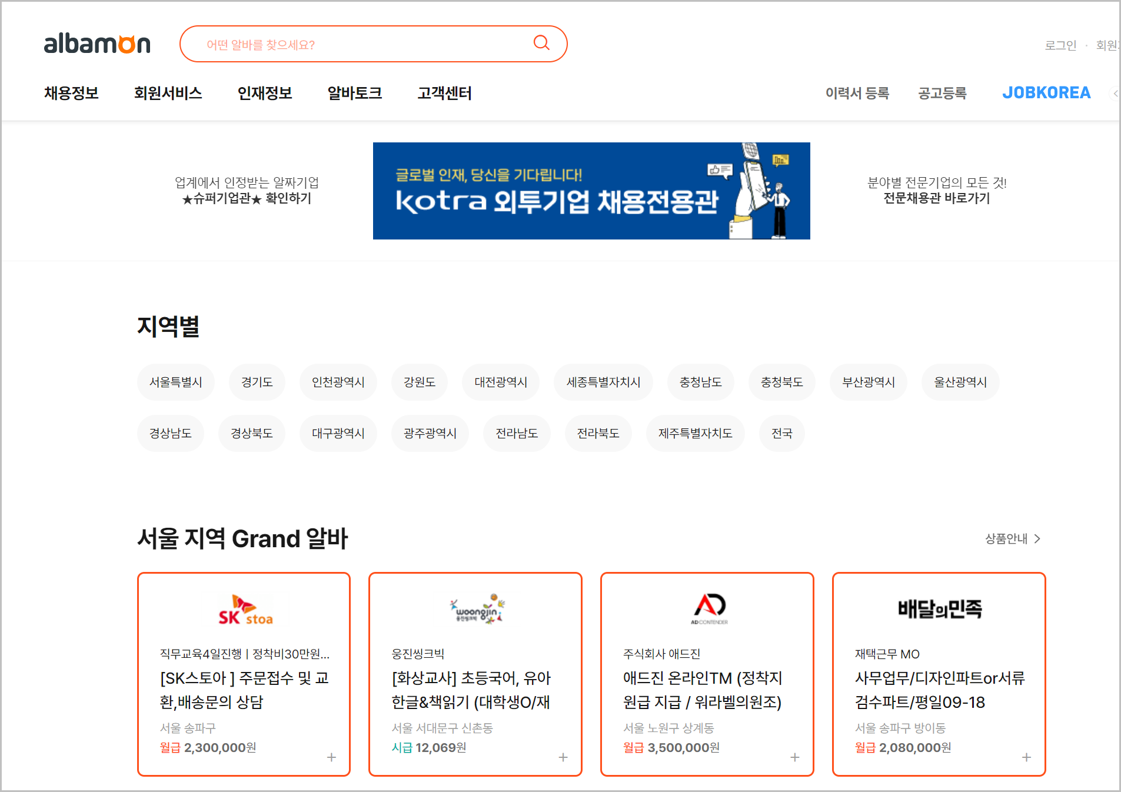
Task: Select region 대구광역시
Action: pos(338,434)
